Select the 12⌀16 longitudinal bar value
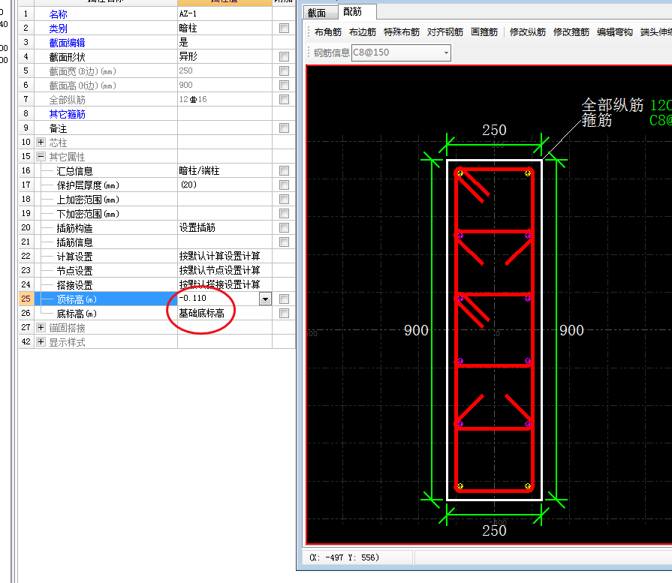The image size is (672, 583). pos(225,99)
